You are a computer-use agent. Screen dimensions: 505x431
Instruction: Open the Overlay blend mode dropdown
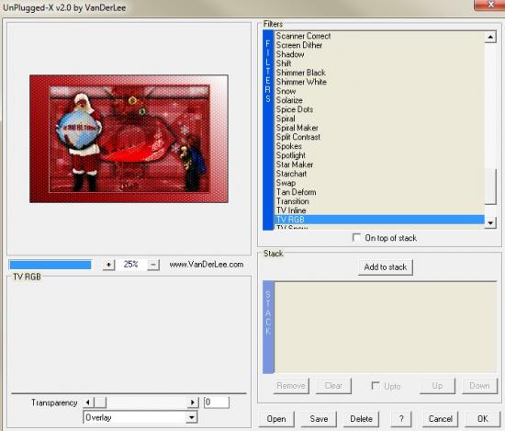192,417
